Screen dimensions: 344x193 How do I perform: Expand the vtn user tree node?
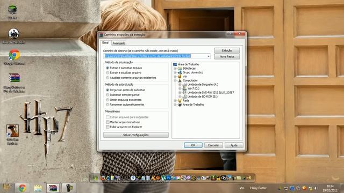tap(175, 77)
